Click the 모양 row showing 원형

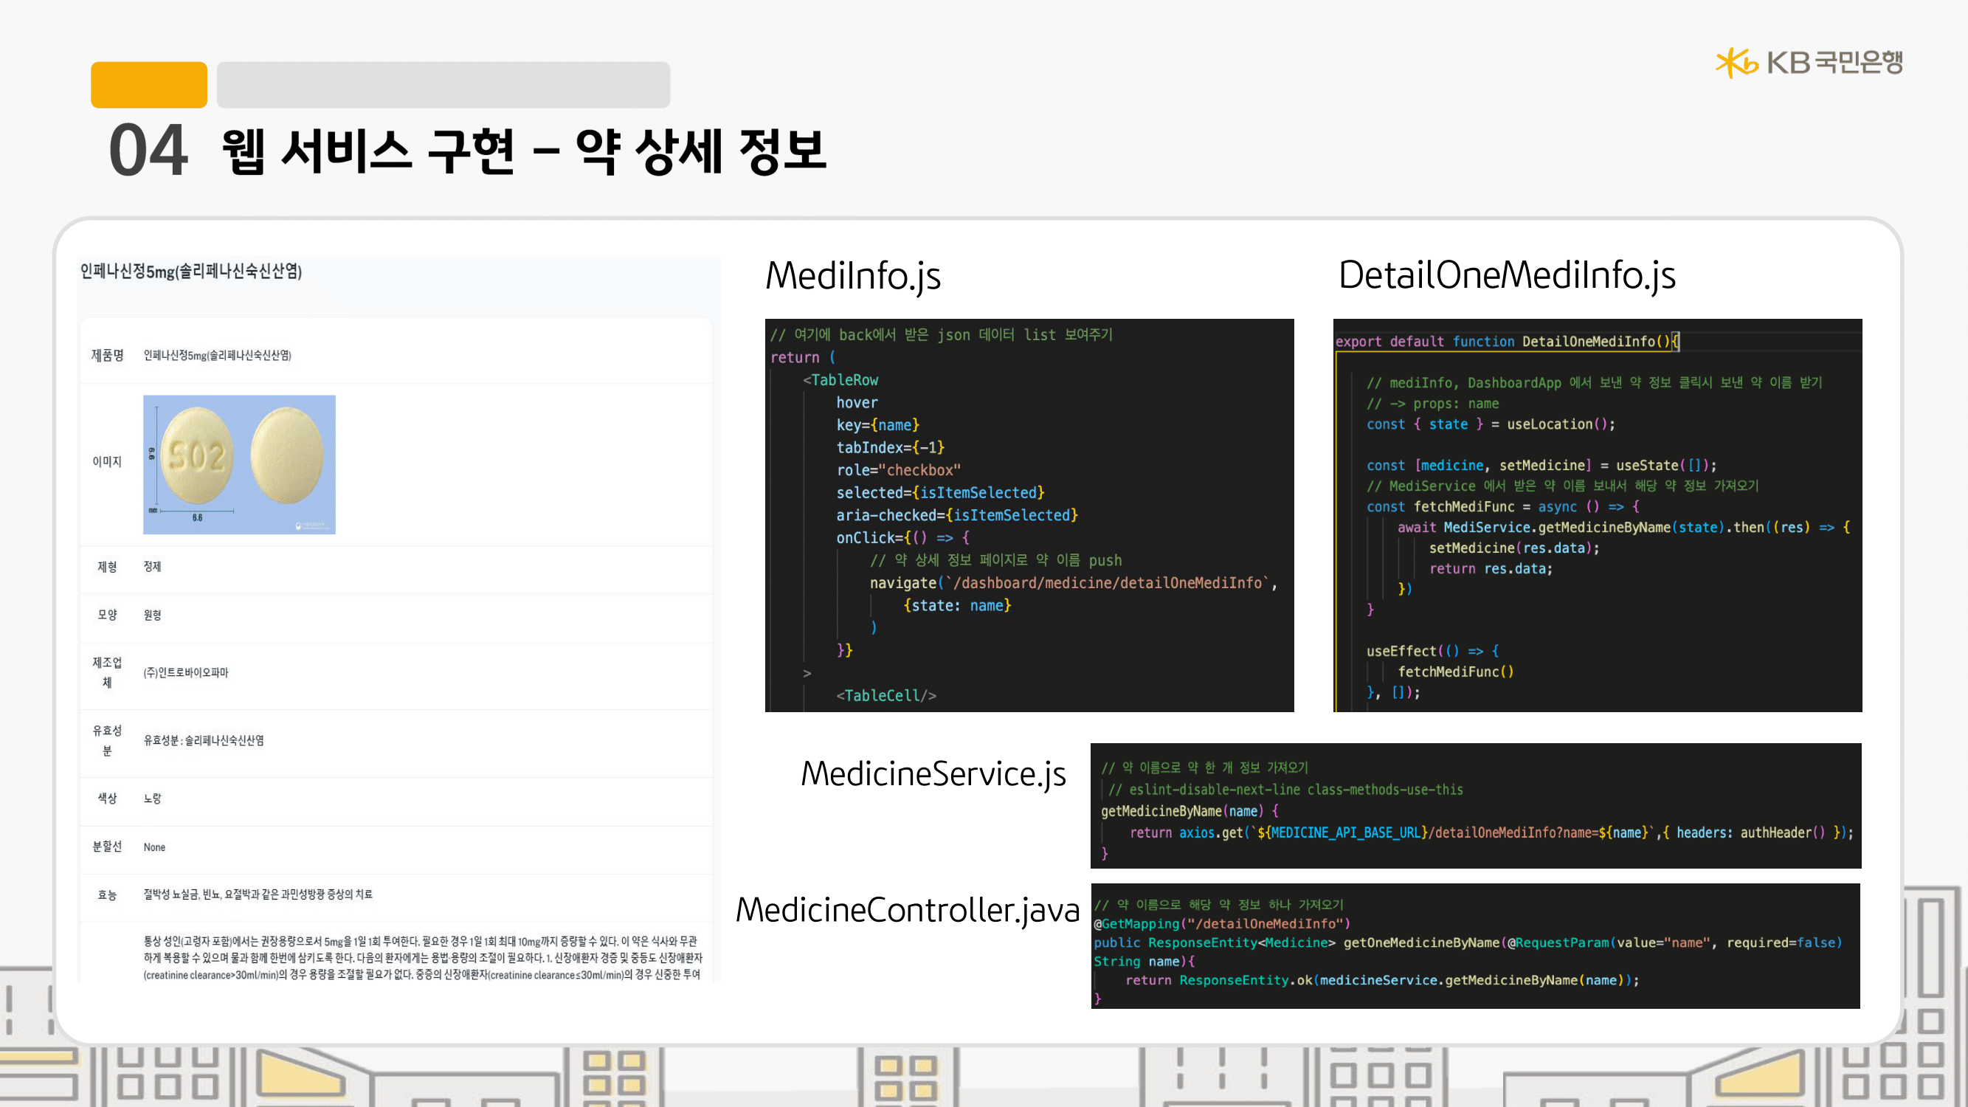click(x=152, y=615)
